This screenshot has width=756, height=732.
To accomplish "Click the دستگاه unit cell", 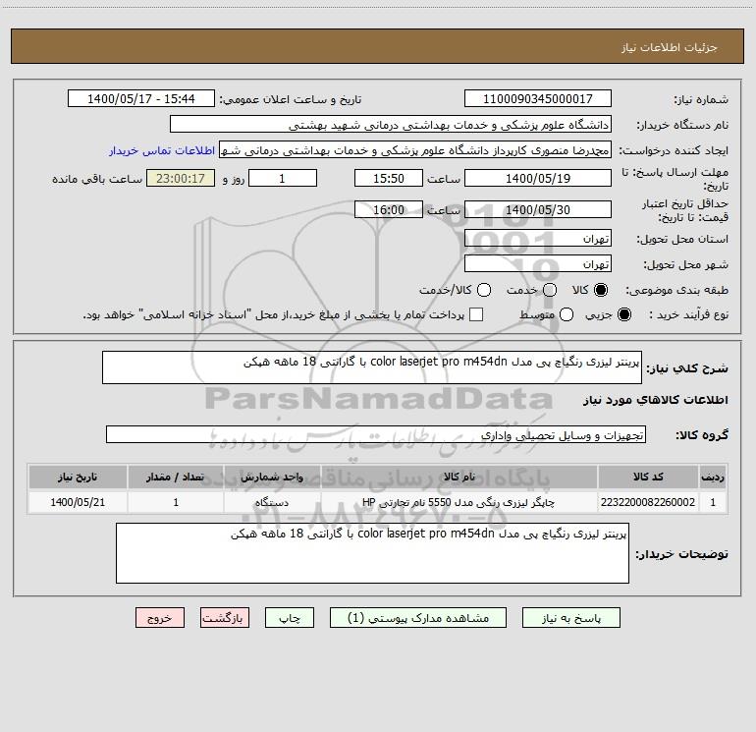I will [272, 502].
